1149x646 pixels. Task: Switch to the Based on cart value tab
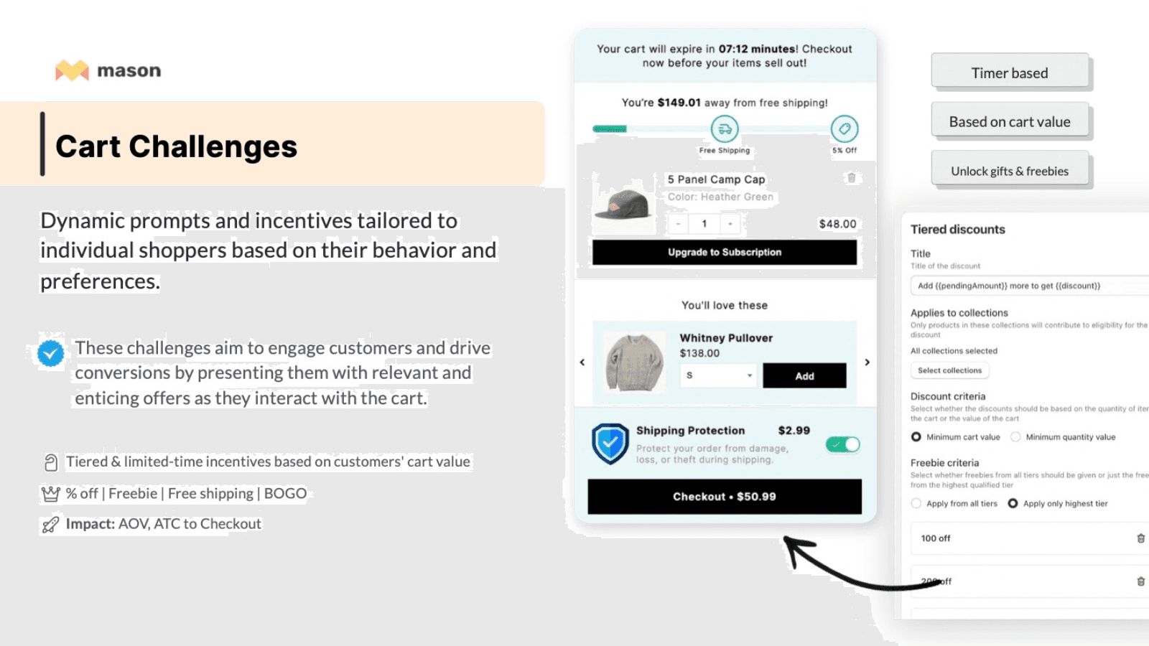coord(1009,121)
